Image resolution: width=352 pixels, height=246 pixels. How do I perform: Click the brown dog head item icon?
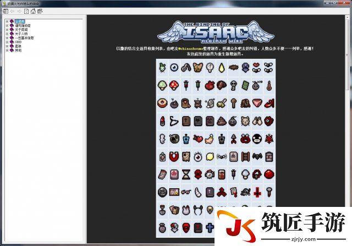[198, 67]
